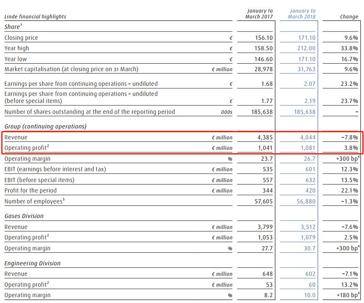Viewport: 364px width, 303px height.
Task: Select the employee count 57,605
Action: (263, 201)
